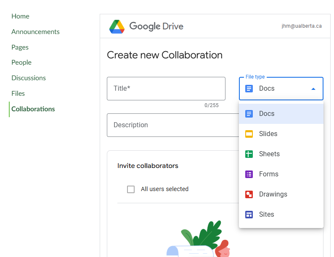Check the All users selected checkbox
Image resolution: width=334 pixels, height=257 pixels.
[131, 189]
